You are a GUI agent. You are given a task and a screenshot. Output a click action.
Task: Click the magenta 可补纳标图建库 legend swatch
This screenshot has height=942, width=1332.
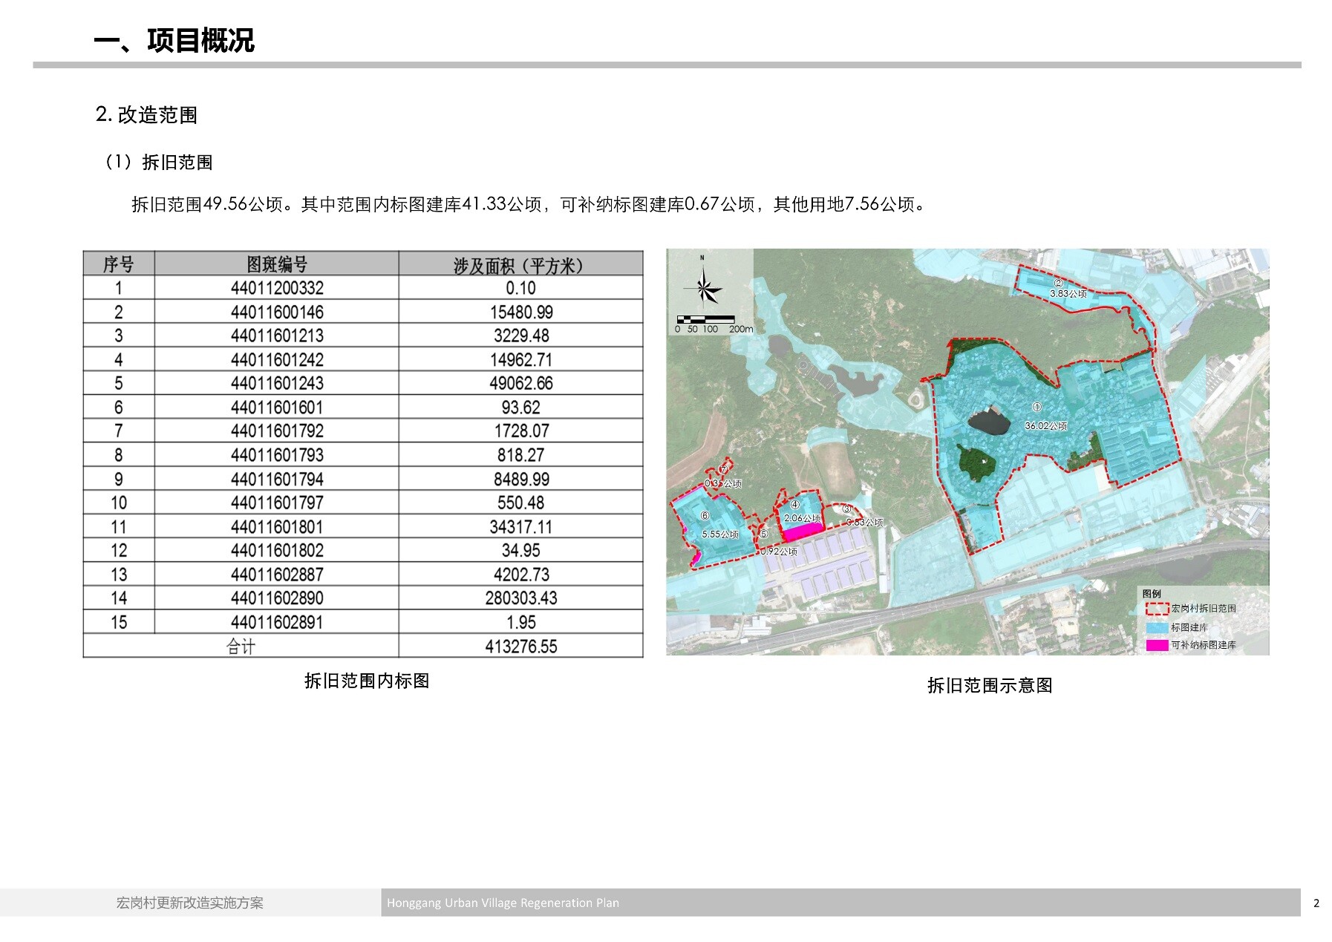click(1157, 645)
